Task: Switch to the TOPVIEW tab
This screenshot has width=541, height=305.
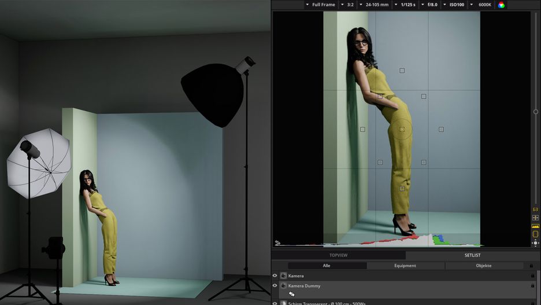Action: pos(338,255)
